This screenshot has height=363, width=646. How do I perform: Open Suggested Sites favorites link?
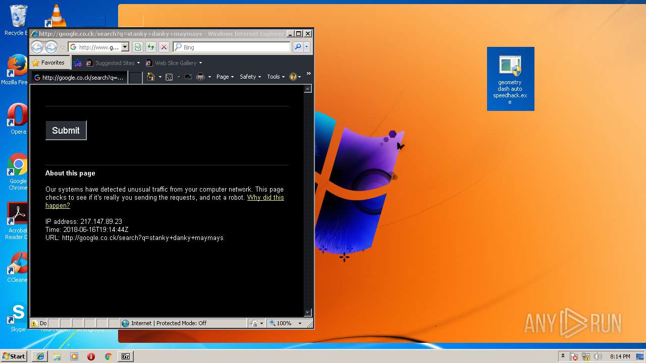pos(111,63)
